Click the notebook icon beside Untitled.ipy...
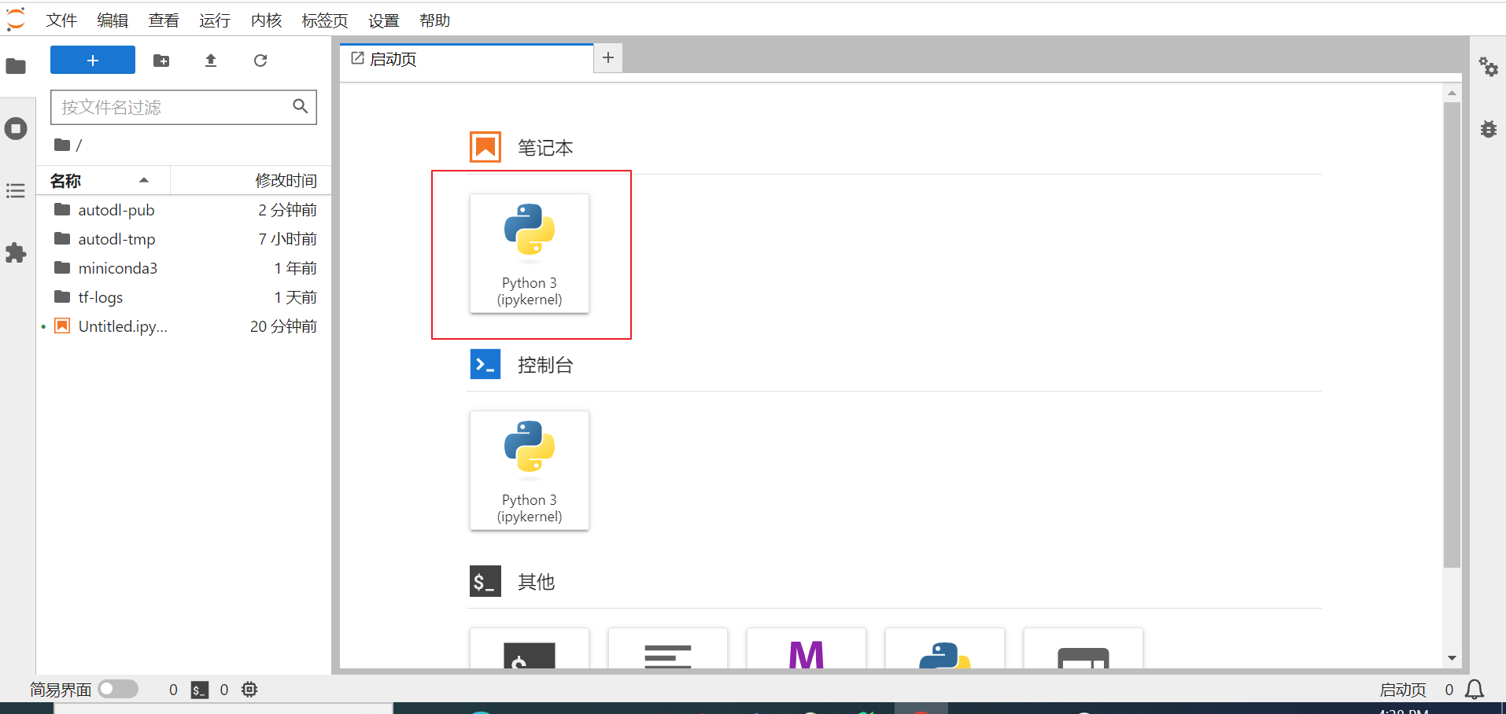The image size is (1506, 714). 62,326
